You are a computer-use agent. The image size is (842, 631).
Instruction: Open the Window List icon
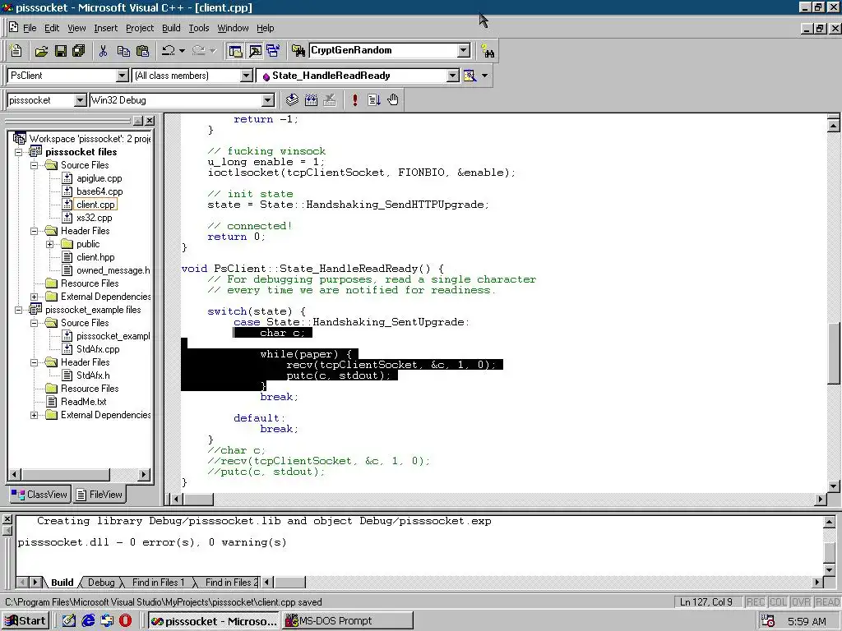click(273, 50)
